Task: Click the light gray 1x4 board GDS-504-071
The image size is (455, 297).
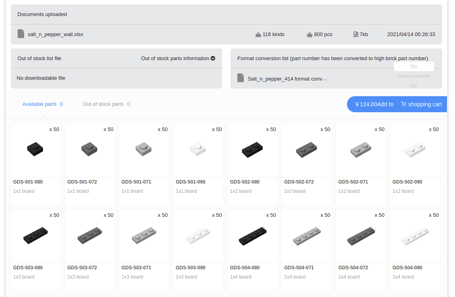Action: tap(306, 236)
